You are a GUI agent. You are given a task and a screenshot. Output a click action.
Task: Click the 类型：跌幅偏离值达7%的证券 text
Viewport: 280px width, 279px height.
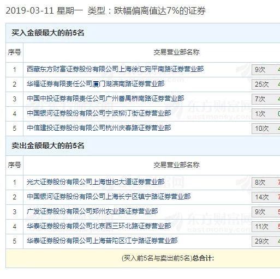coord(147,11)
